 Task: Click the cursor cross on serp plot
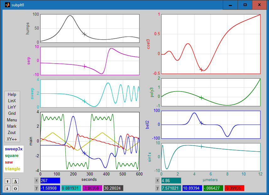pyautogui.click(x=85, y=66)
